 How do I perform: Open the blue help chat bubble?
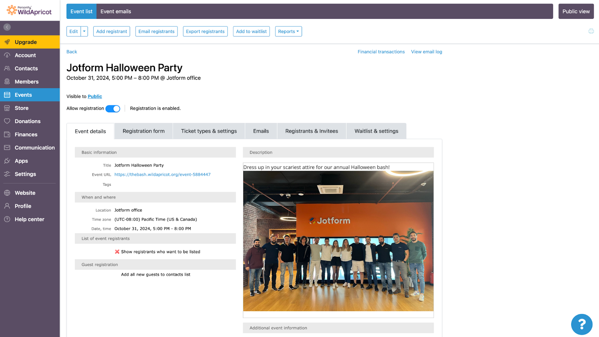pyautogui.click(x=582, y=324)
